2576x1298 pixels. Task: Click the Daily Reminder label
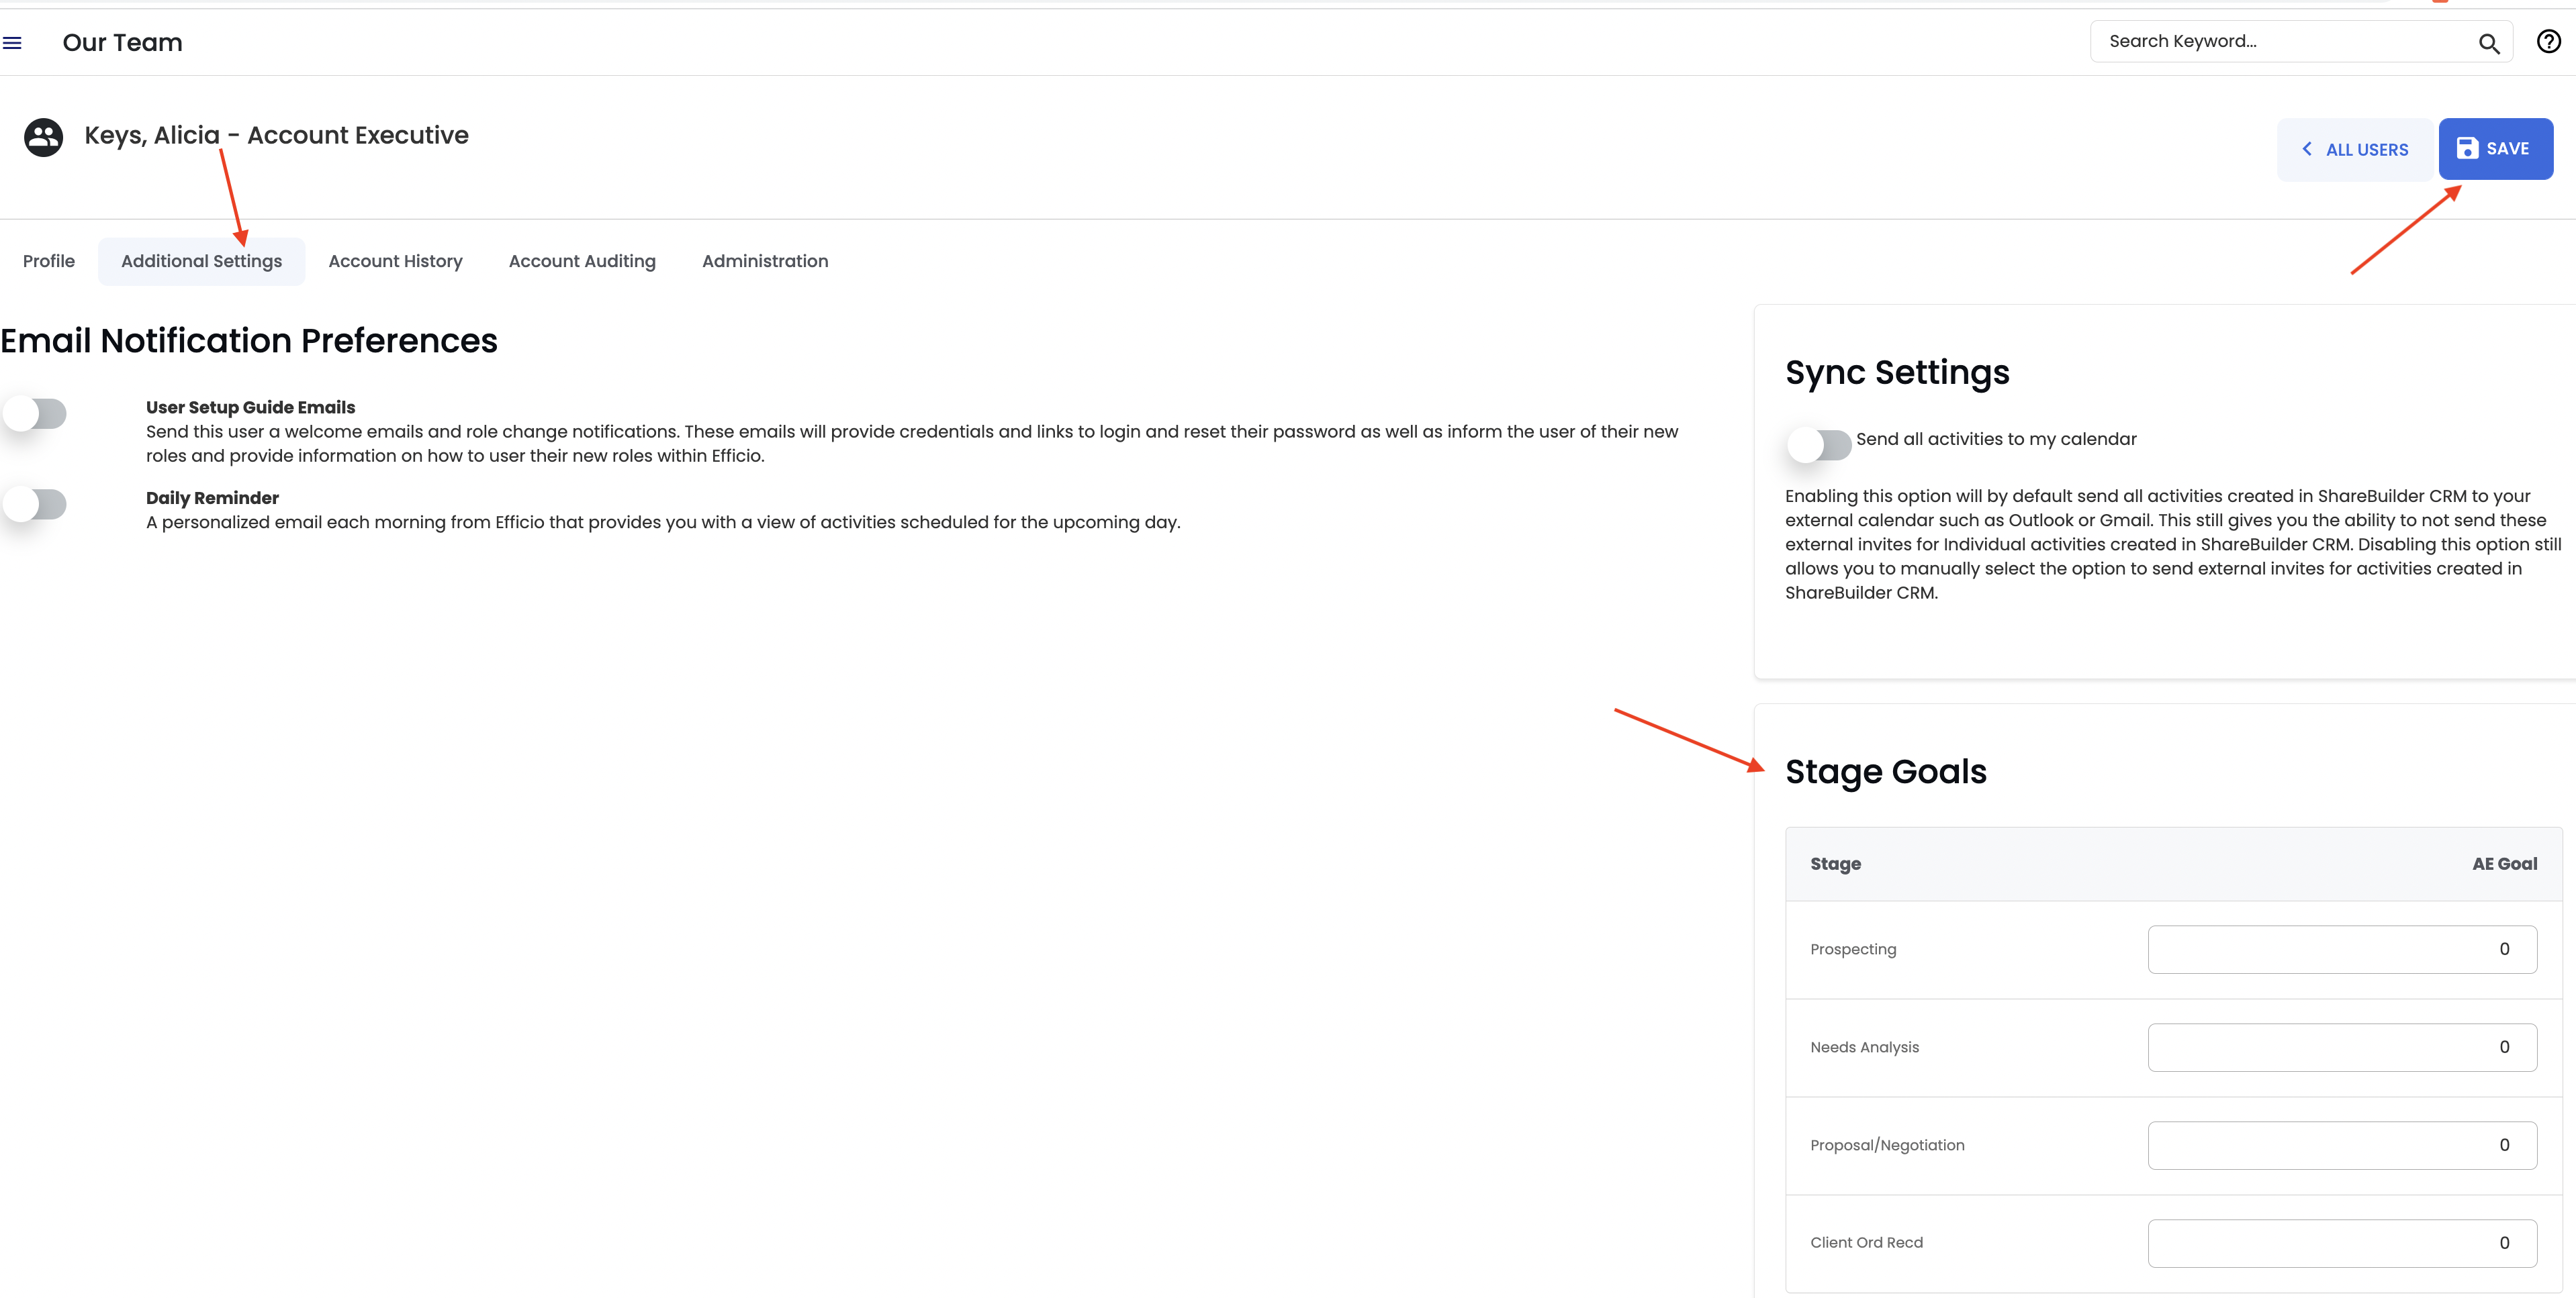click(212, 499)
